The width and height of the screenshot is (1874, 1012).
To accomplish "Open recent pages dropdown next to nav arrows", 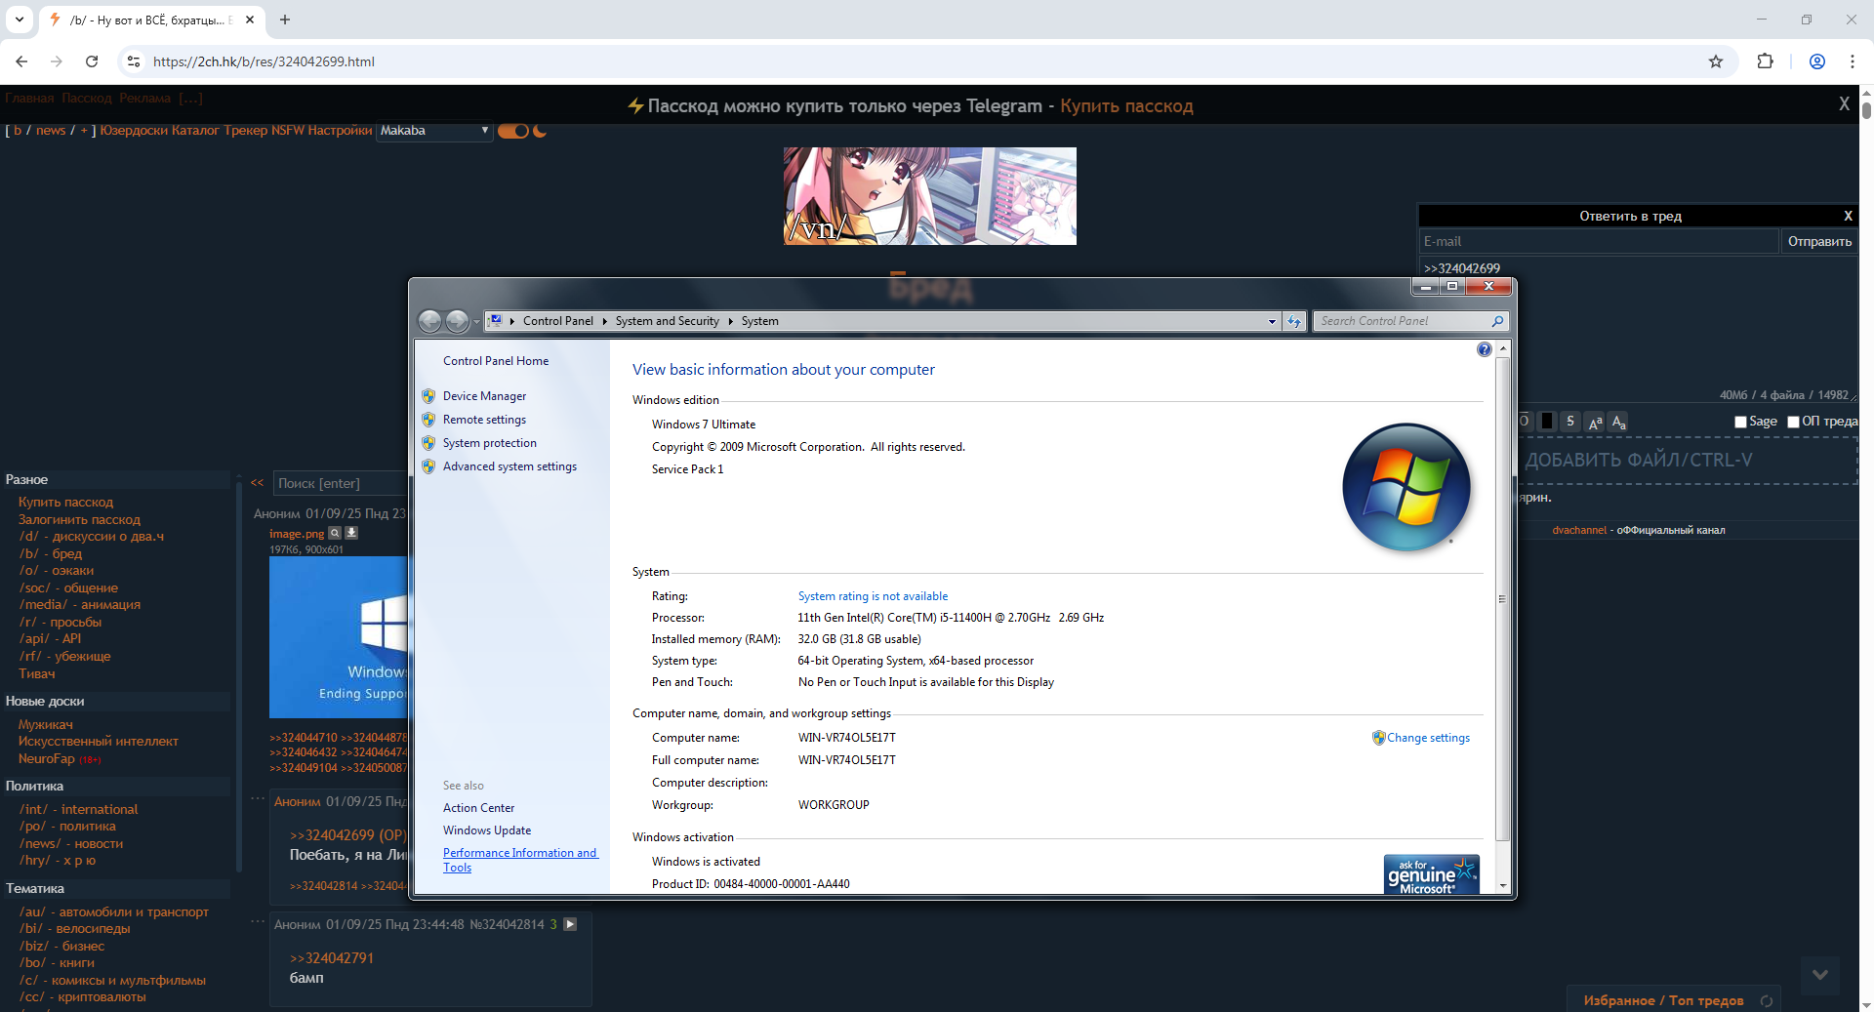I will 476,321.
